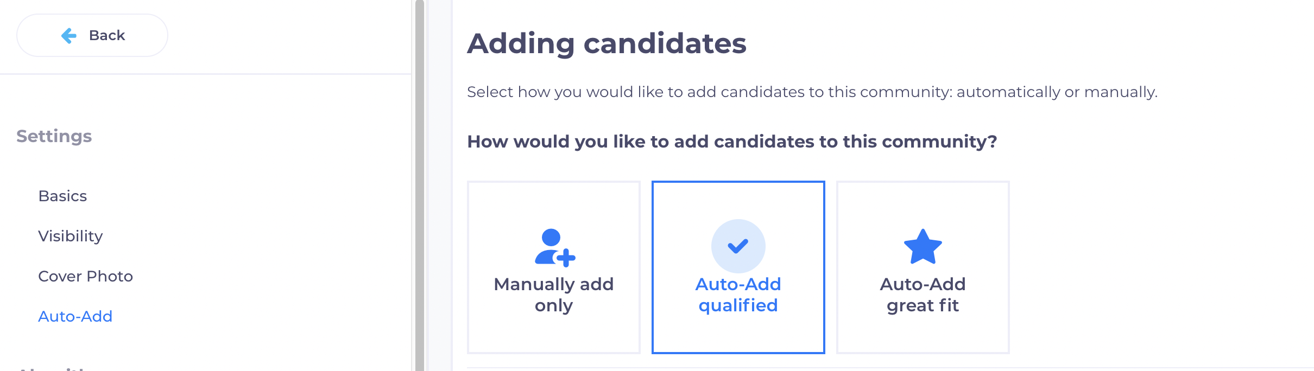Click the person-plus manual add icon
This screenshot has height=371, width=1314.
click(x=554, y=247)
